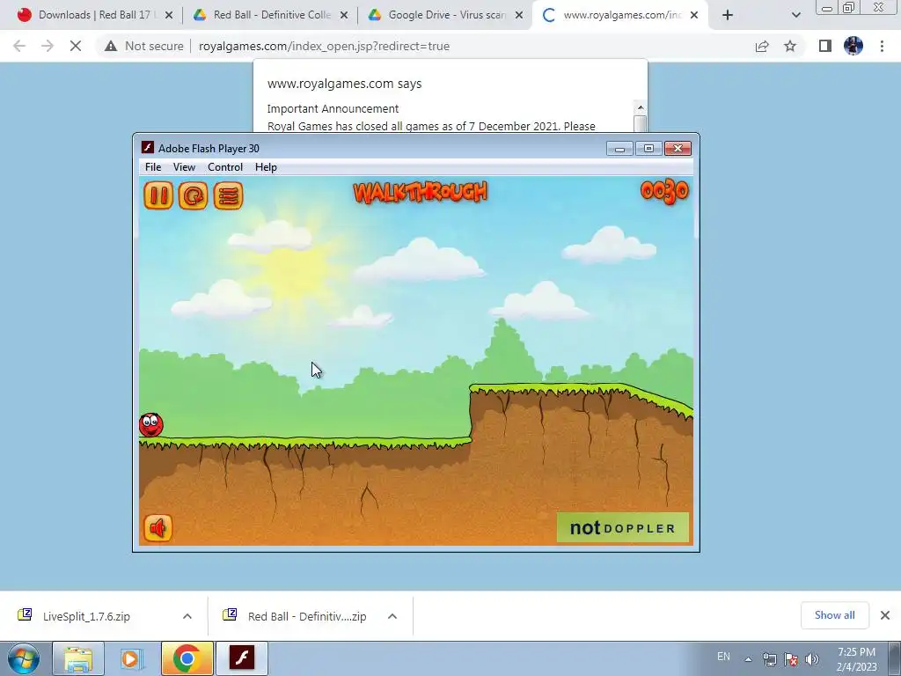Viewport: 901px width, 676px height.
Task: Open the File menu in Flash Player
Action: (153, 167)
